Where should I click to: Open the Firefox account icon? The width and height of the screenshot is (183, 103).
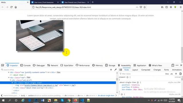point(171,7)
